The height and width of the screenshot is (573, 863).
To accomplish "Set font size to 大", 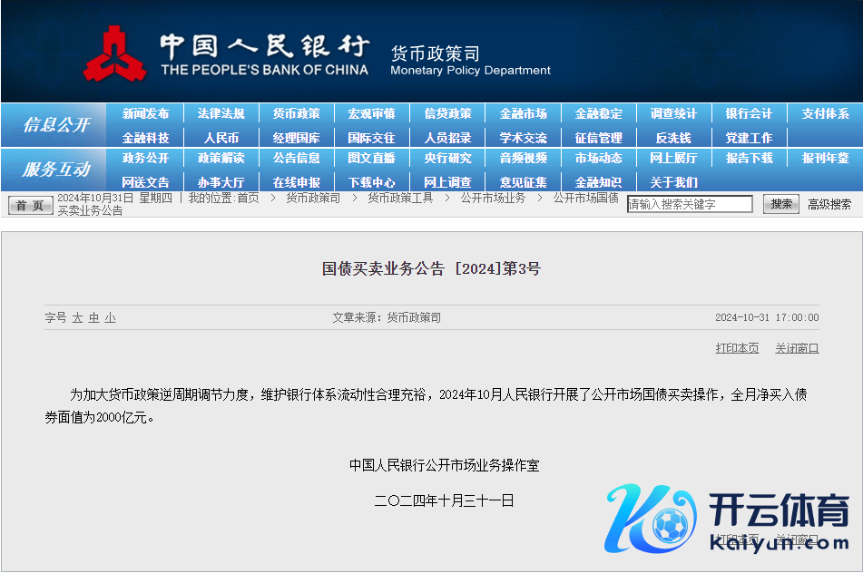I will tap(77, 318).
